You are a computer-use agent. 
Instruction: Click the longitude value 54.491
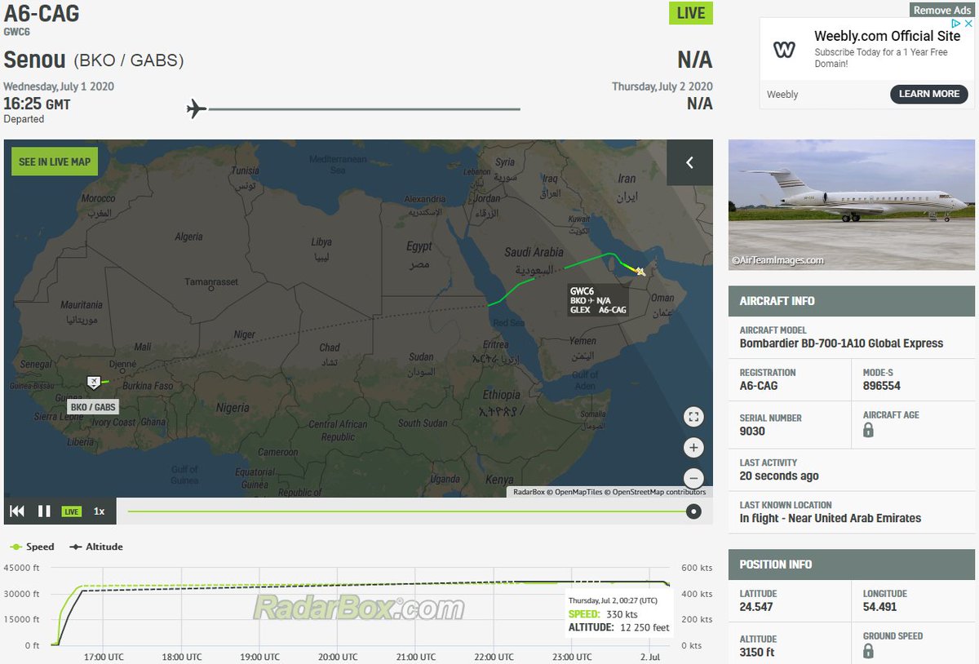tap(880, 607)
